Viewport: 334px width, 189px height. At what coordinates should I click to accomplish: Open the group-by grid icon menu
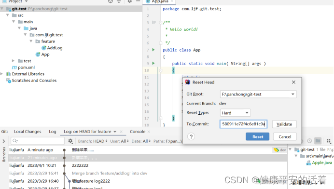point(329,141)
